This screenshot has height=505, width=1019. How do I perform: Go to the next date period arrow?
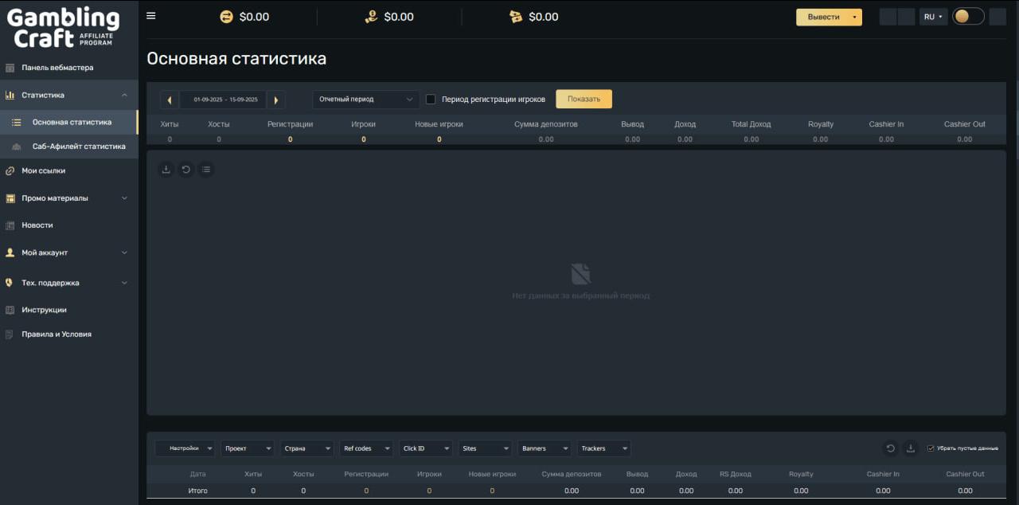pyautogui.click(x=275, y=100)
